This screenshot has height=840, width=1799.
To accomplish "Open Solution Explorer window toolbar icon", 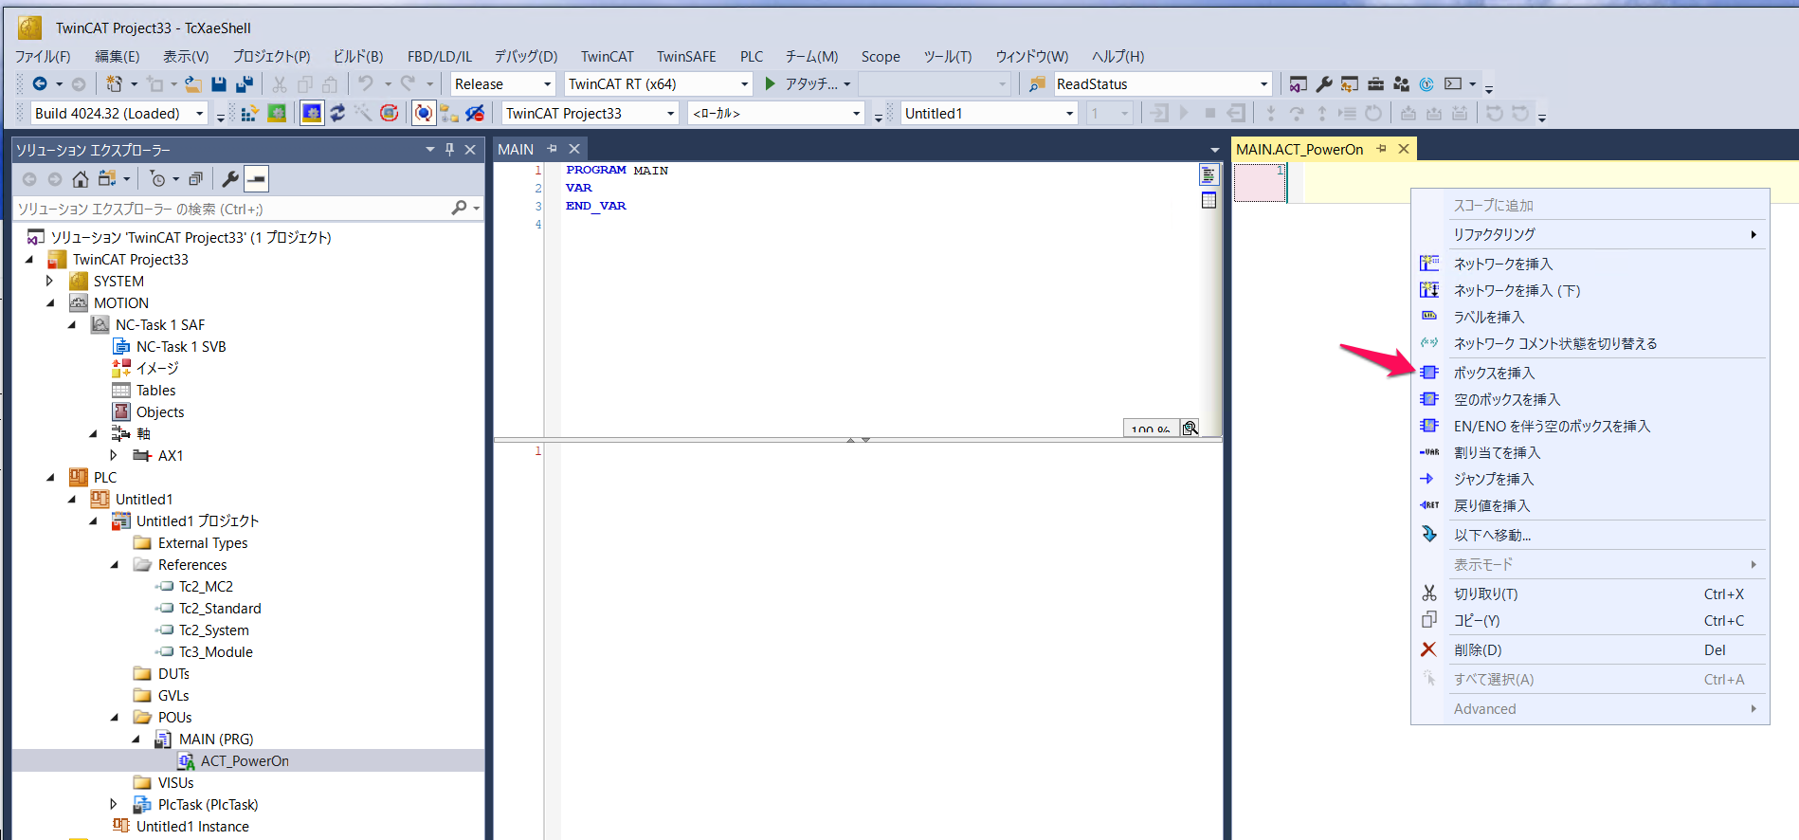I will pos(1299,84).
